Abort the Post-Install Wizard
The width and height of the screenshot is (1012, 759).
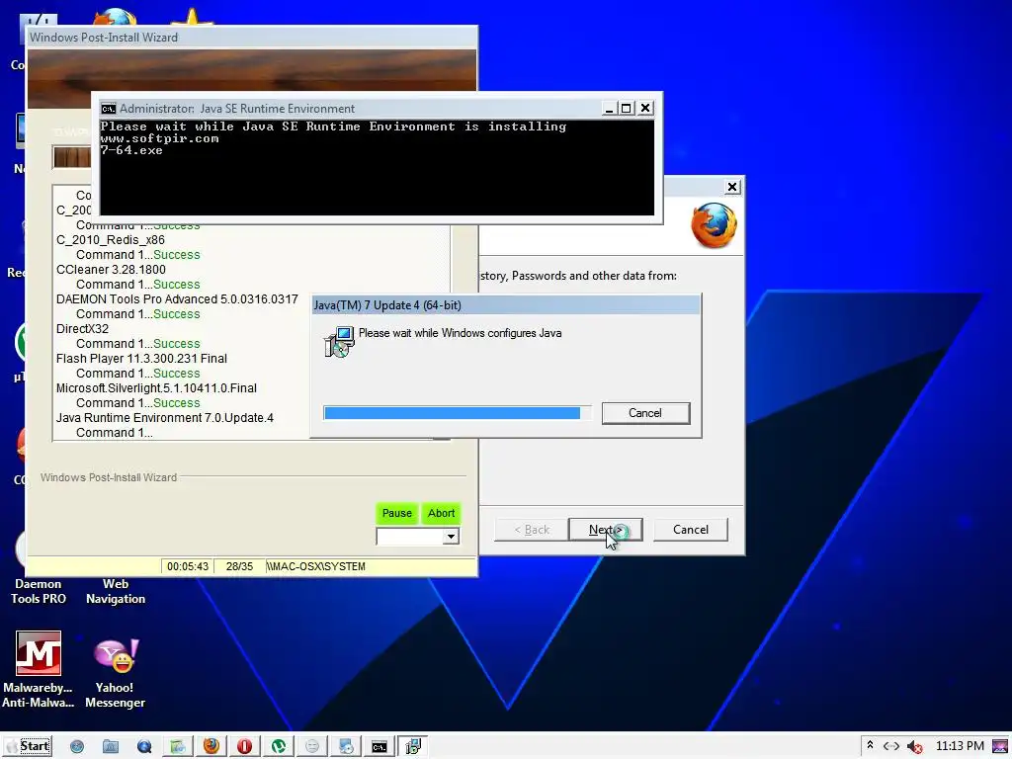click(x=442, y=513)
